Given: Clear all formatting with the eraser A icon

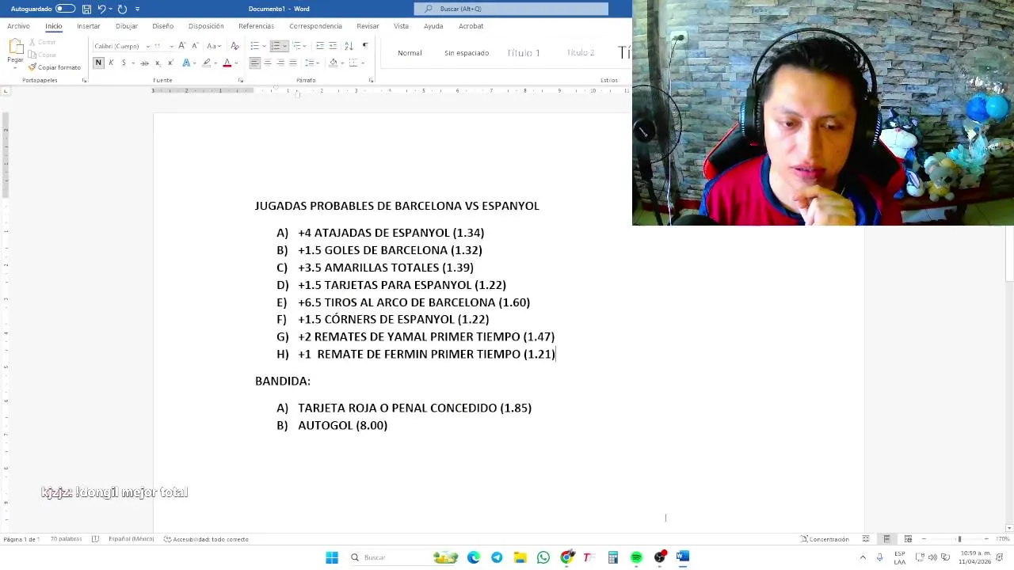Looking at the screenshot, I should coord(234,46).
